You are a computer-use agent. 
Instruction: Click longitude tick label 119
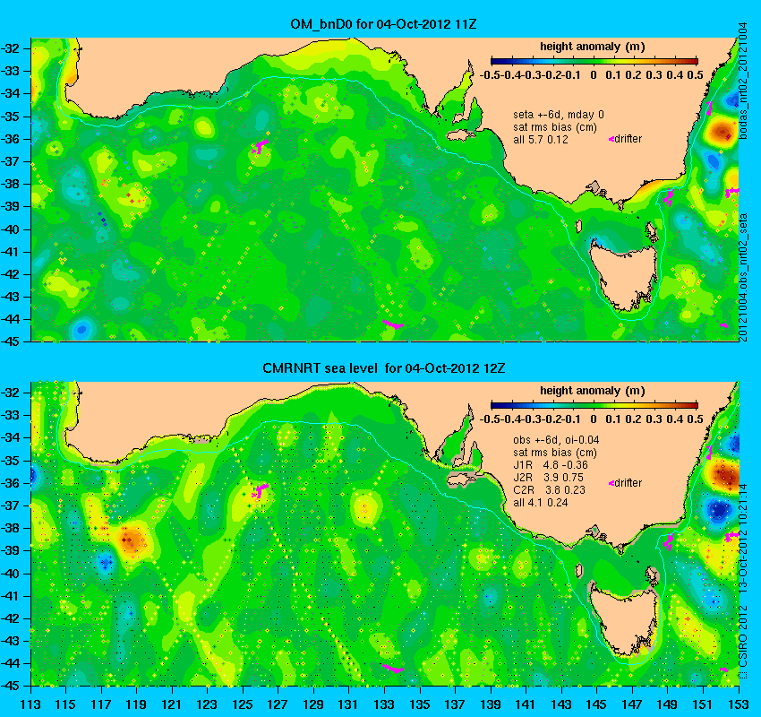point(136,704)
